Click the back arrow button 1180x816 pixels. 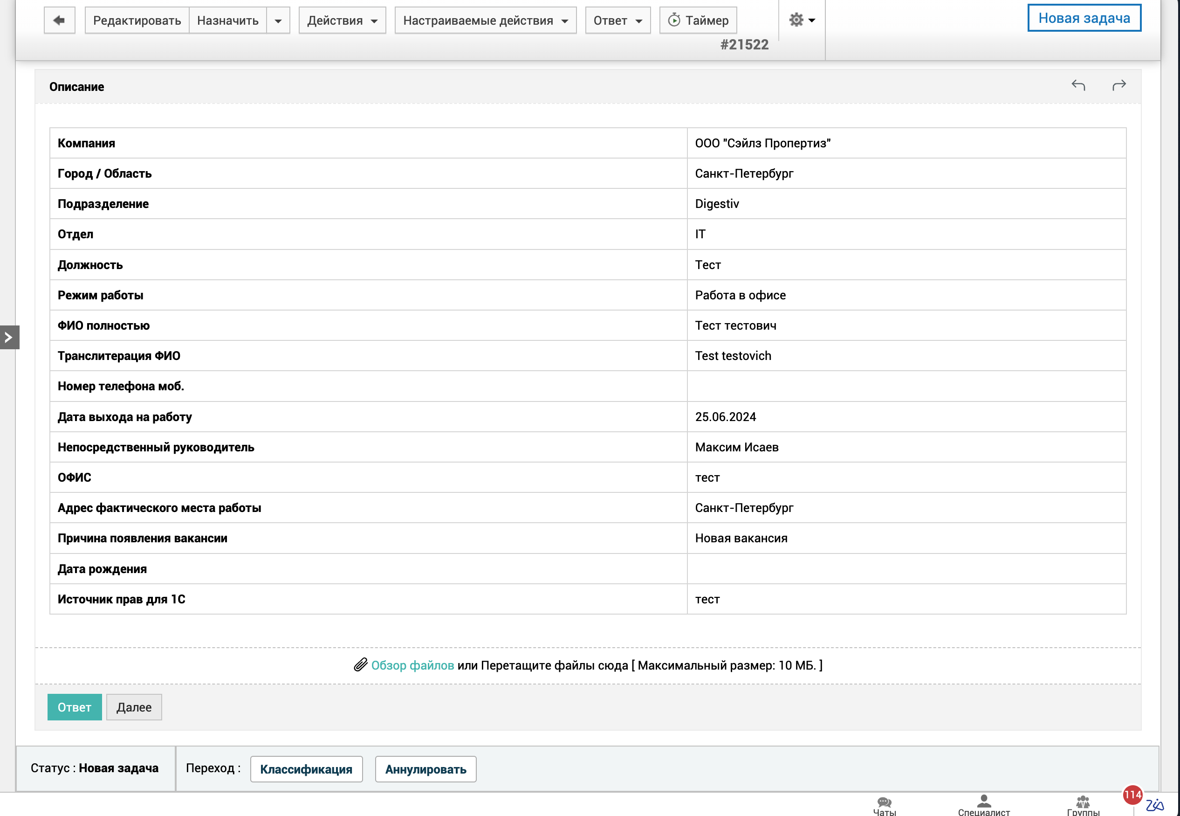tap(59, 21)
